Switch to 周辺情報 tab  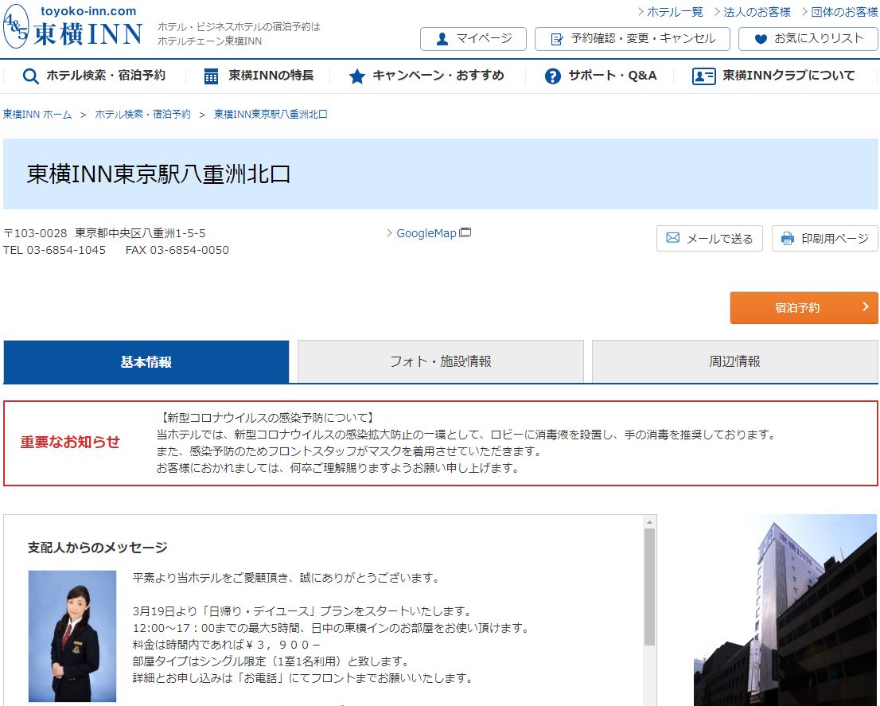click(734, 362)
